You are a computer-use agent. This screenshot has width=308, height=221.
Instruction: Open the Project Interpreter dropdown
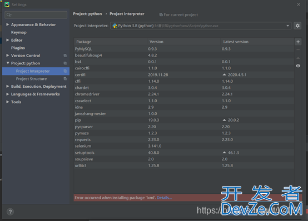click(201, 26)
